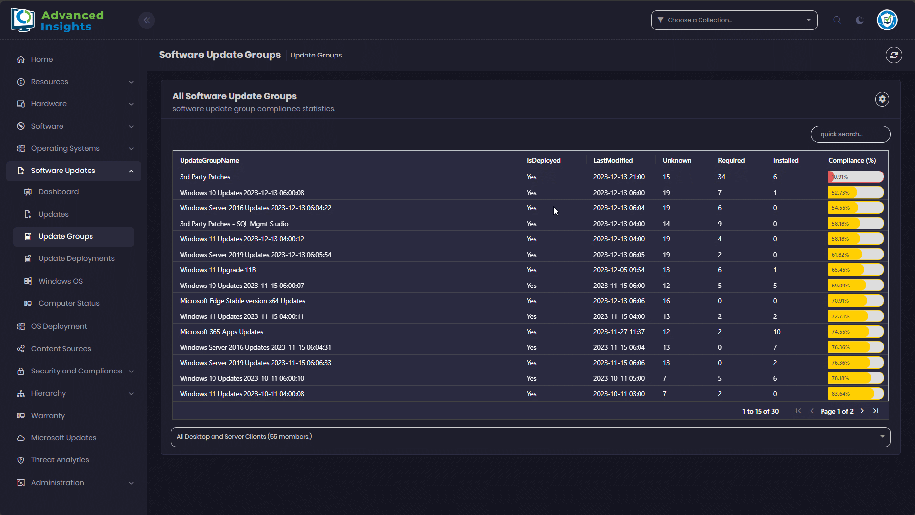The width and height of the screenshot is (915, 515).
Task: Open the Choose a Collection dropdown
Action: pos(734,20)
